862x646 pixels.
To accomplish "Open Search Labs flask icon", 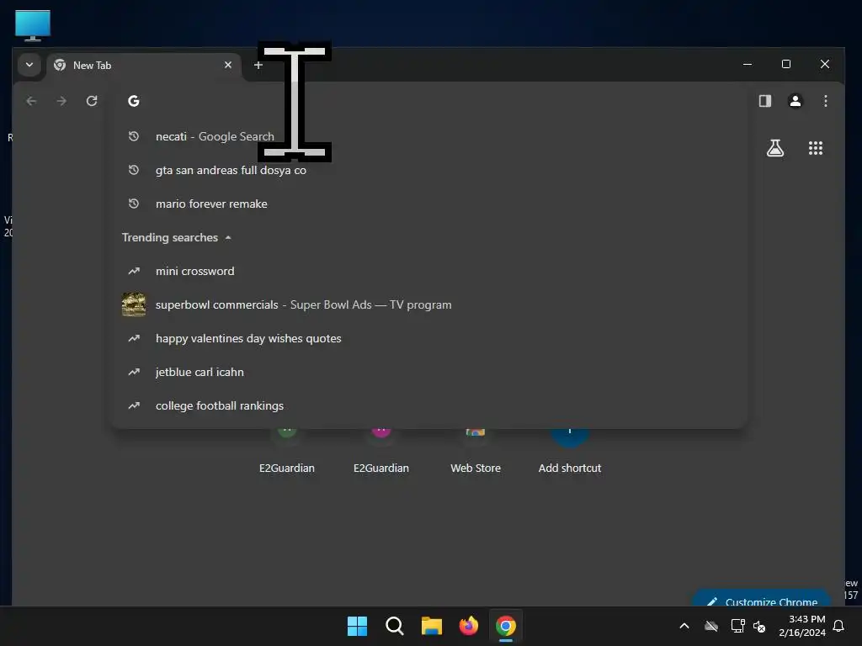I will pyautogui.click(x=775, y=148).
